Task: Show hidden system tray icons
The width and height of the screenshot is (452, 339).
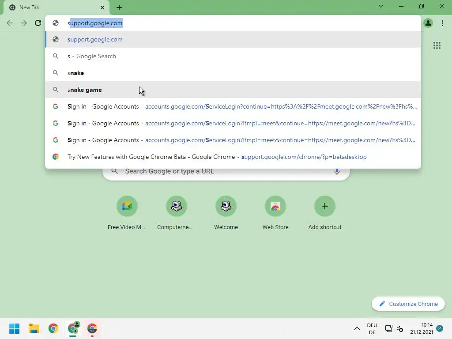Action: 357,328
